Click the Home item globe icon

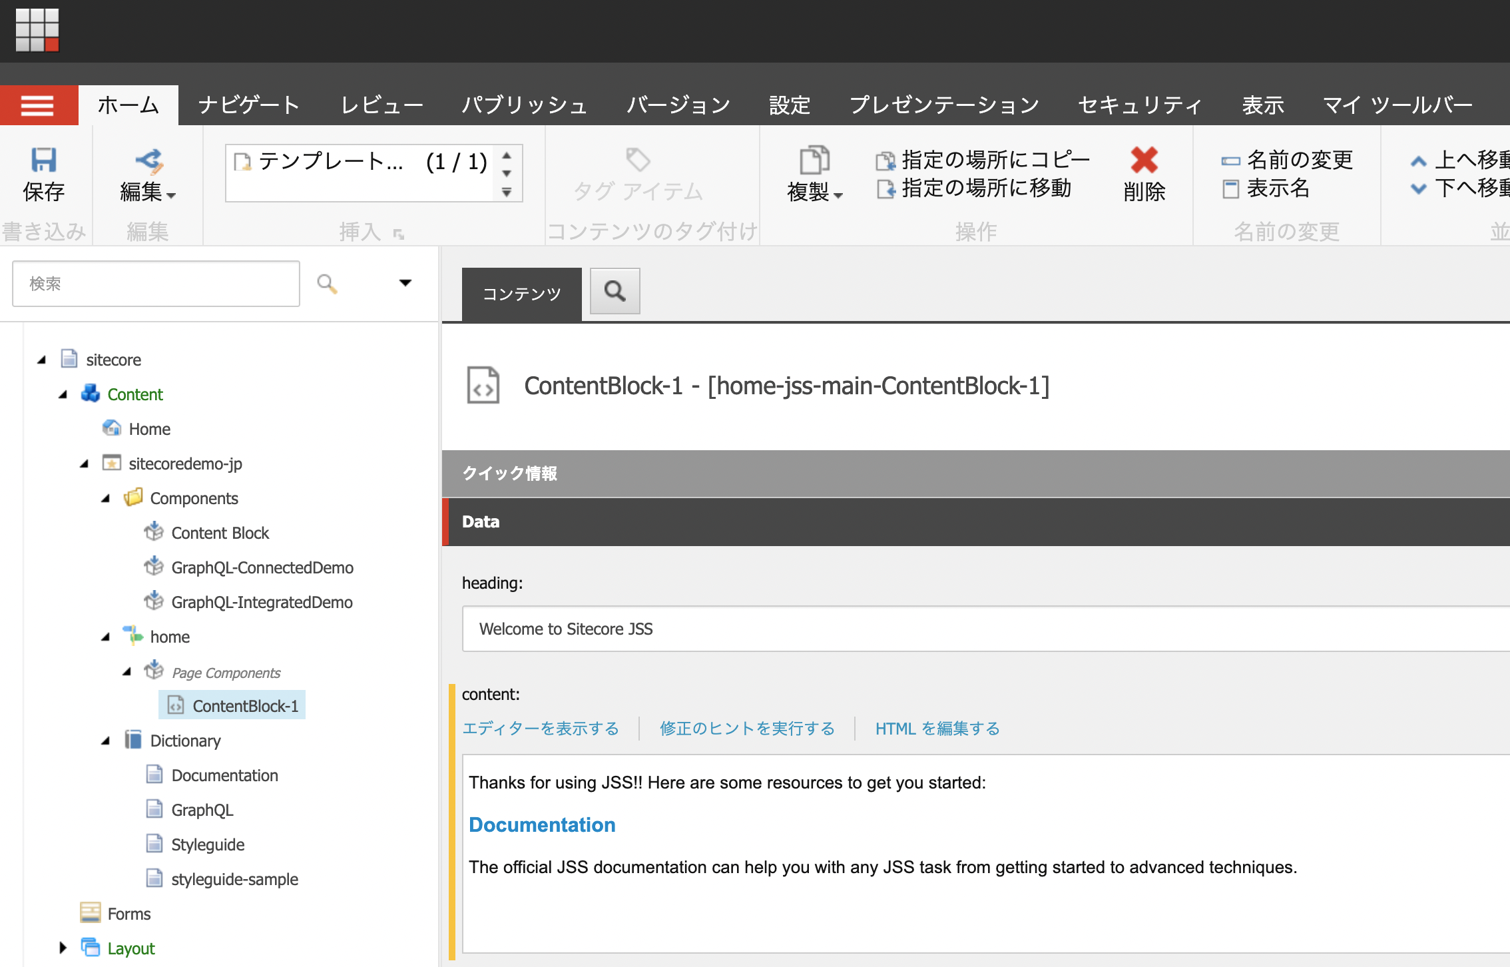(112, 428)
